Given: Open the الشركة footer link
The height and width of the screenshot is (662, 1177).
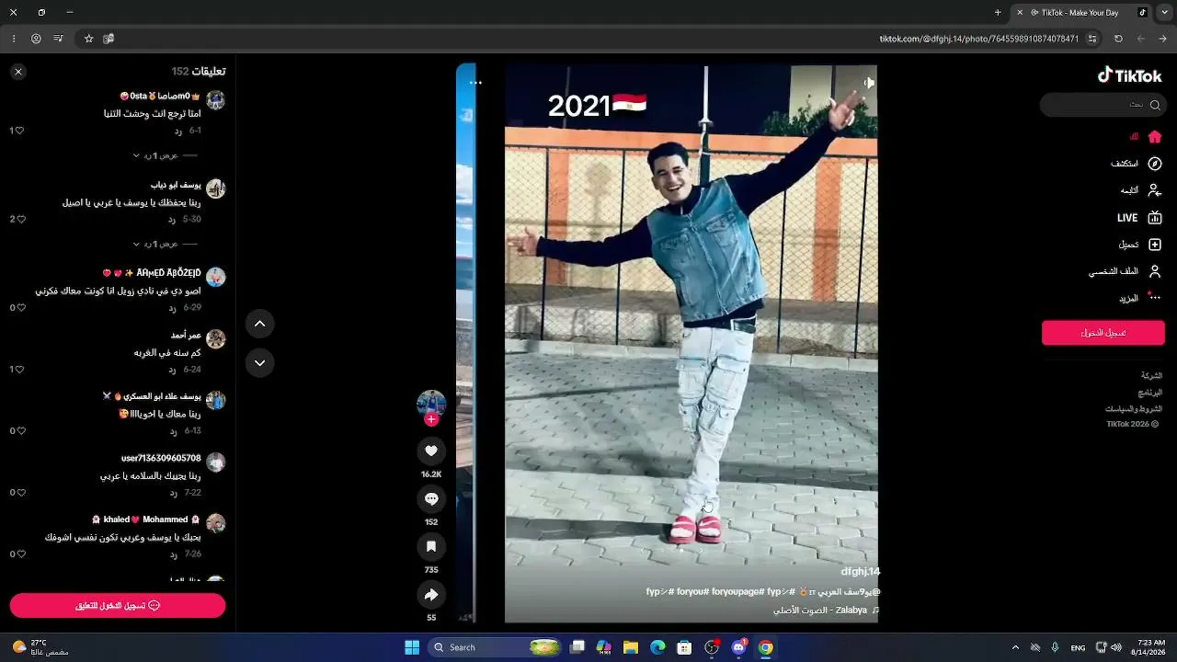Looking at the screenshot, I should click(1151, 376).
